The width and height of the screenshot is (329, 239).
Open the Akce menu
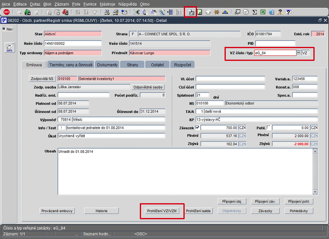[x=6, y=4]
